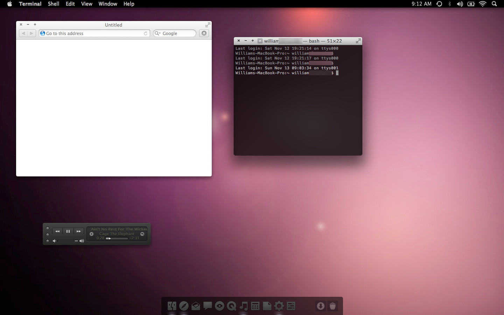The width and height of the screenshot is (504, 315).
Task: Open the Wi-Fi status menu
Action: click(x=483, y=4)
